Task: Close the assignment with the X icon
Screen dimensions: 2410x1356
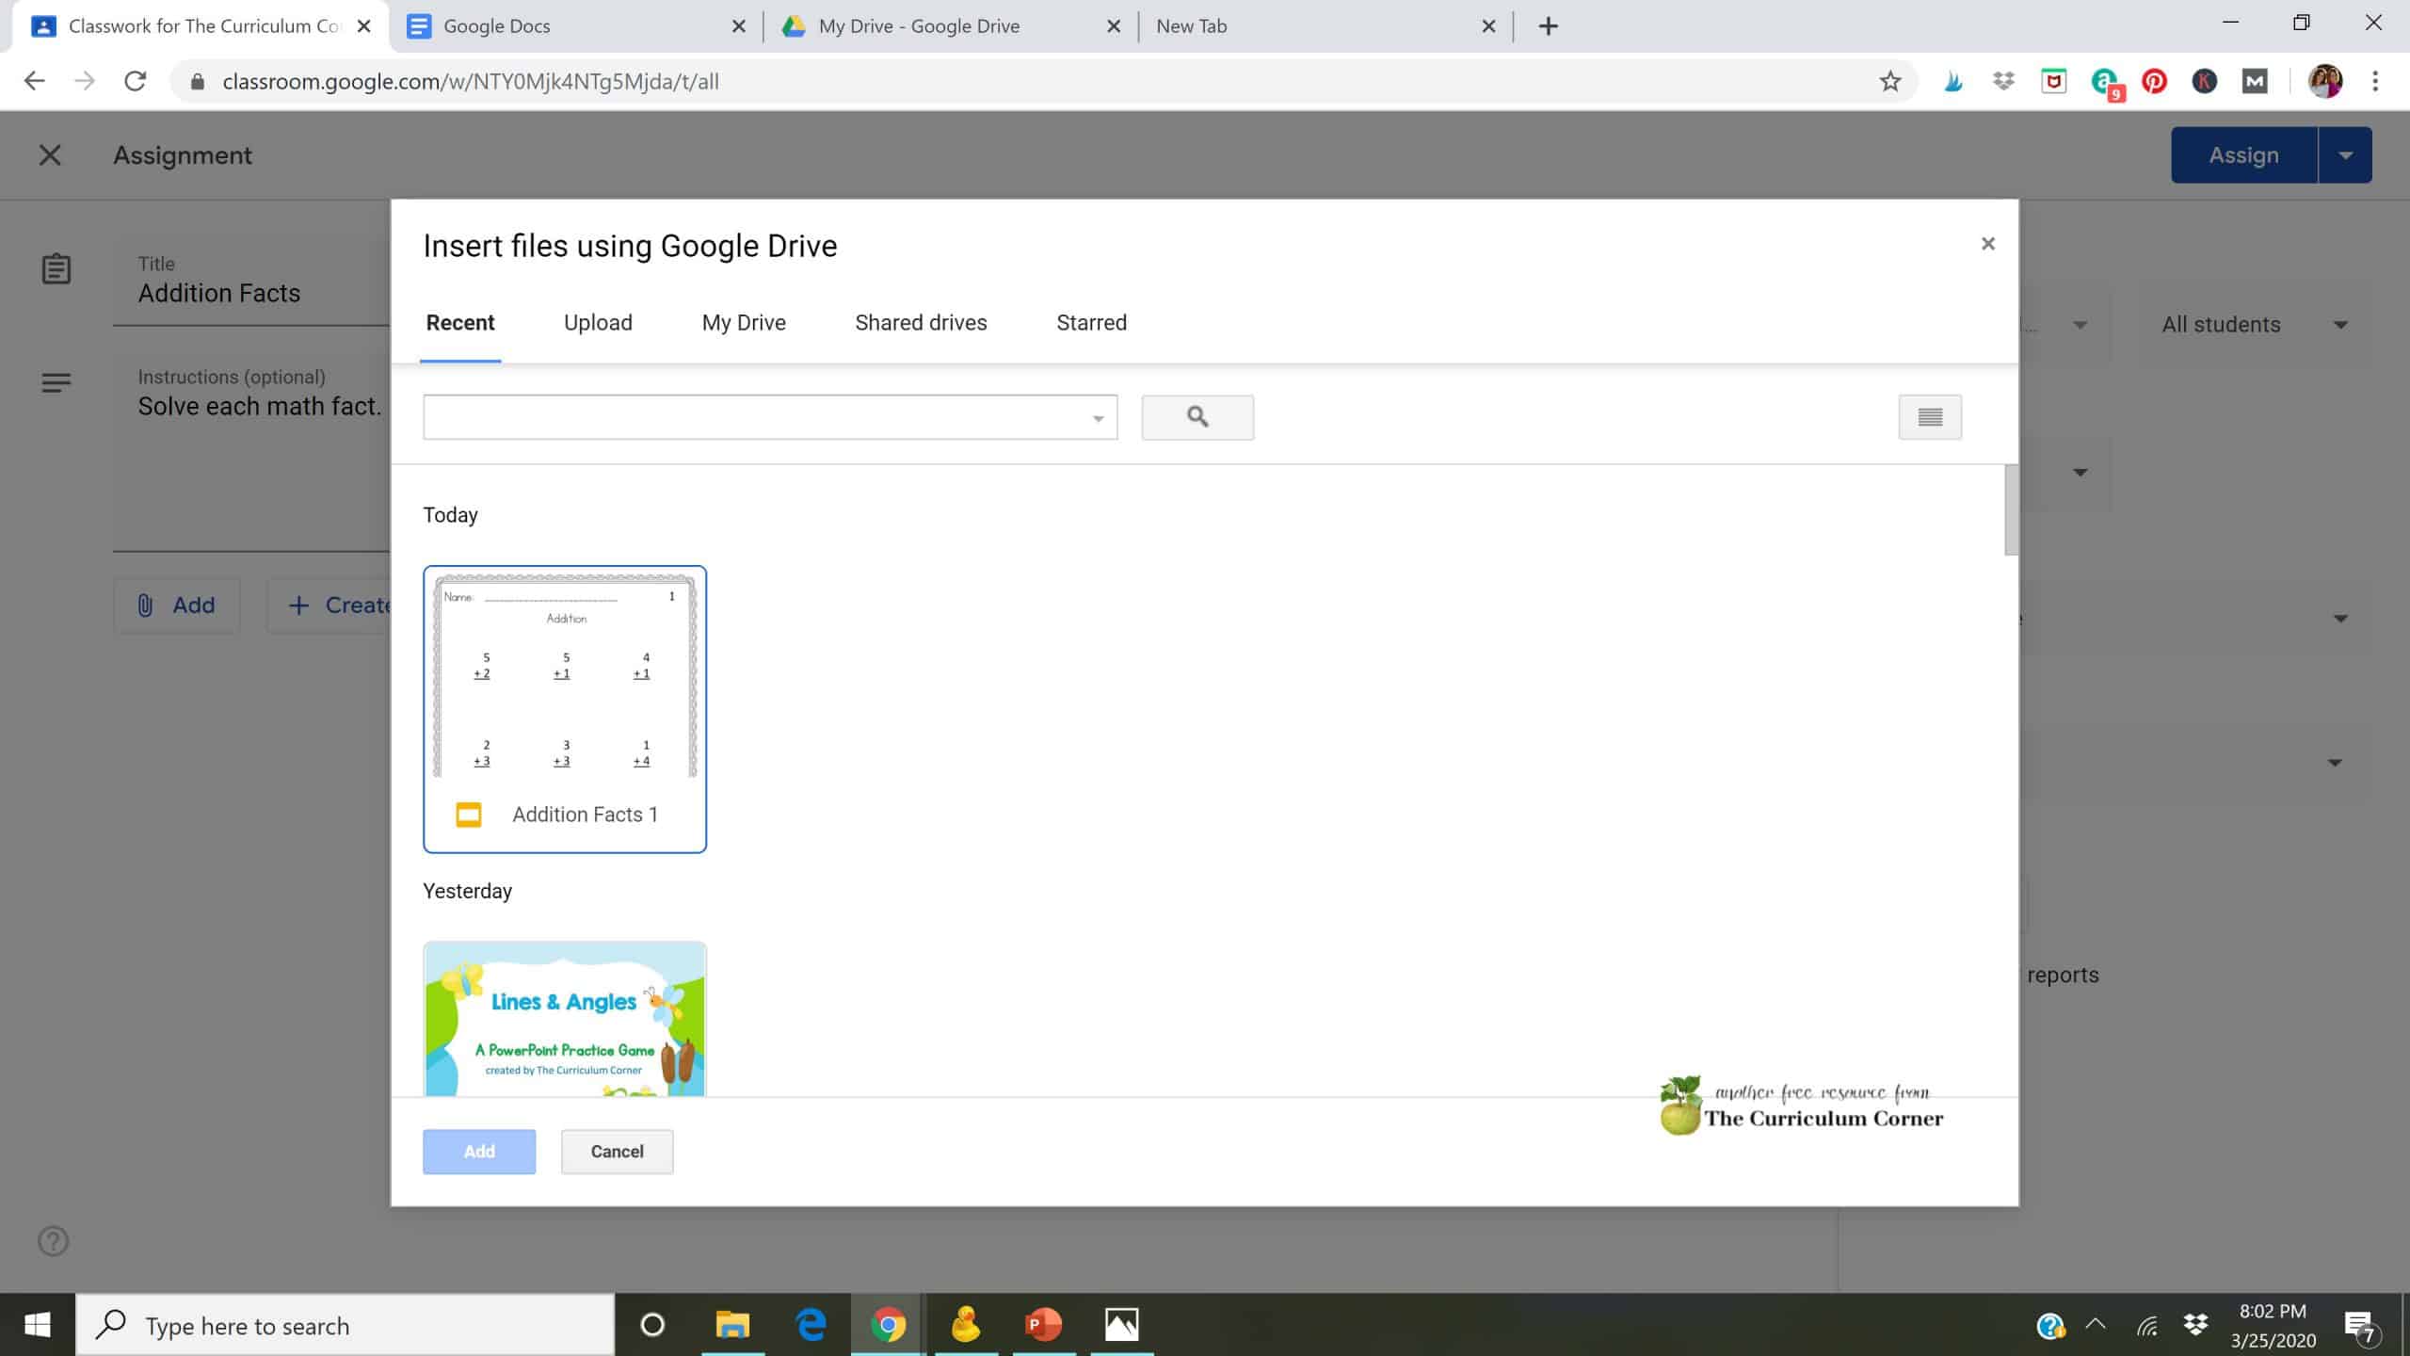Action: tap(50, 155)
